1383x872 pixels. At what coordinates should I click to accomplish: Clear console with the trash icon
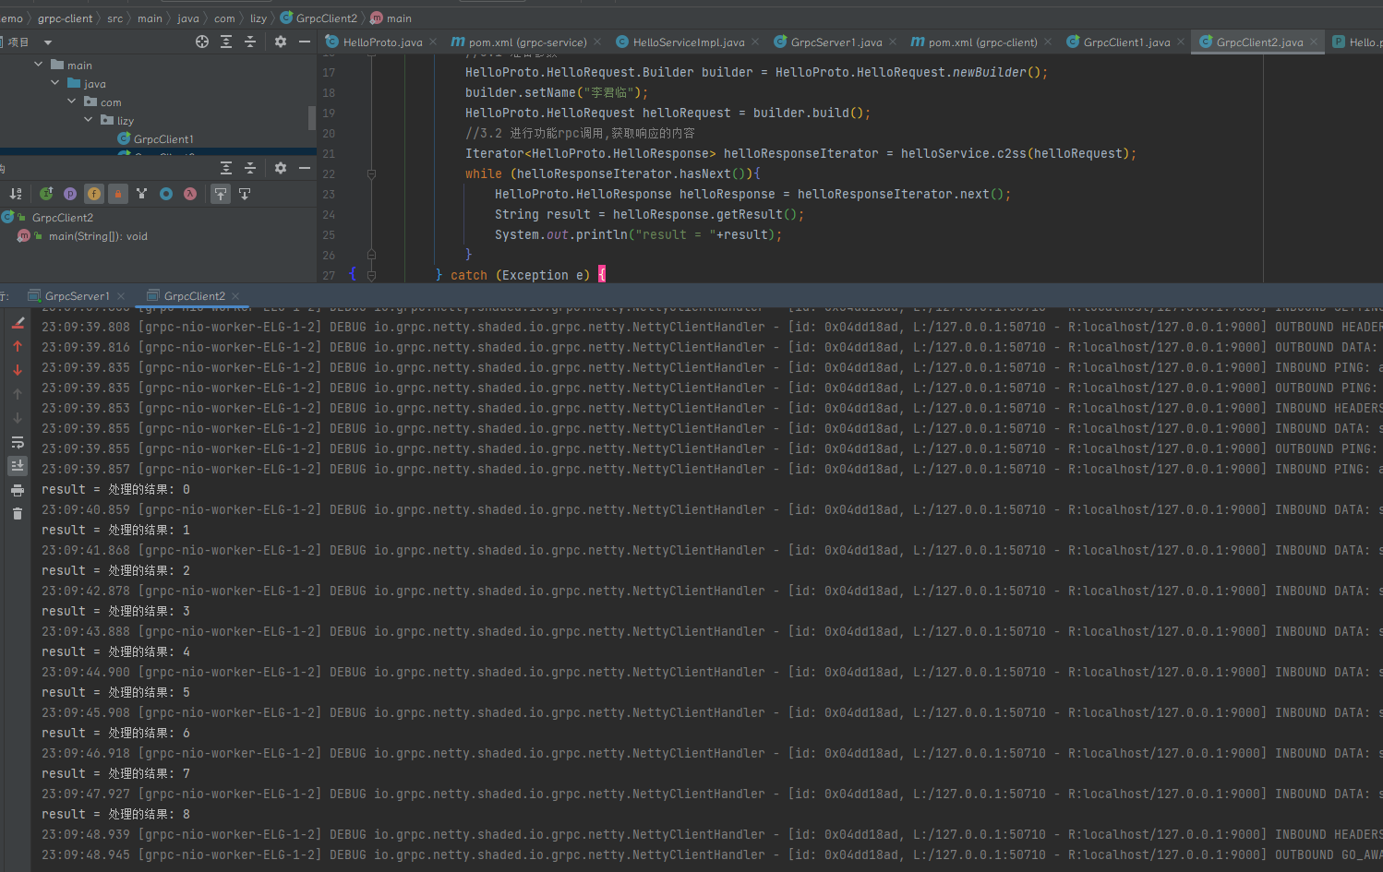(x=18, y=514)
